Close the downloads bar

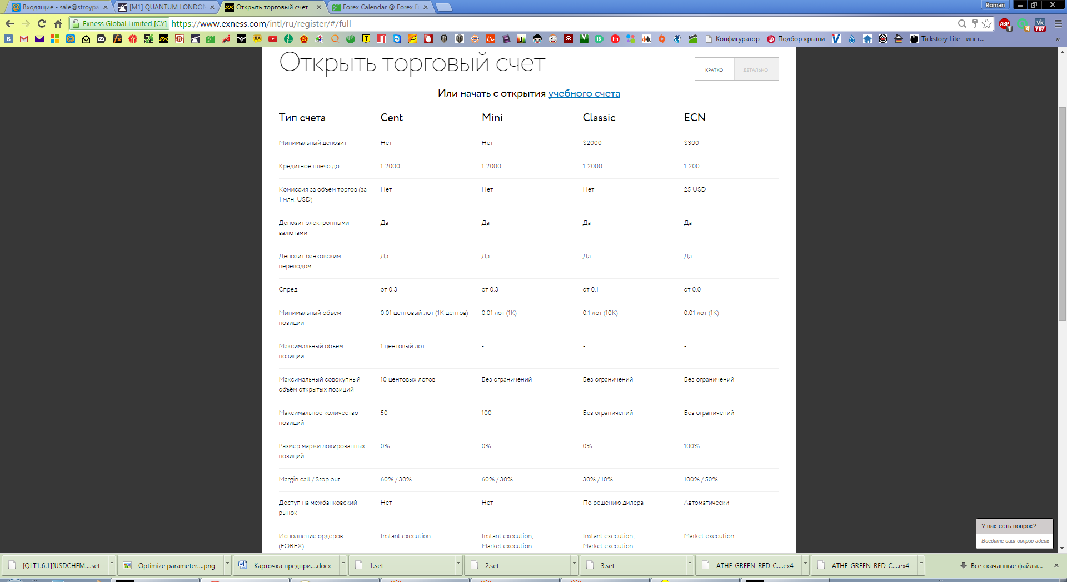(x=1056, y=565)
